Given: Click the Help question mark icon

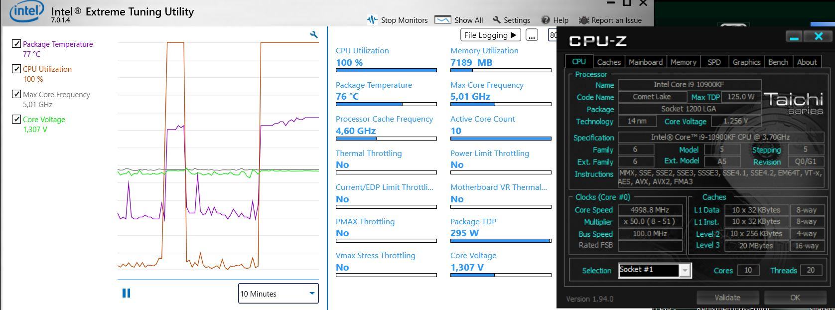Looking at the screenshot, I should point(546,20).
